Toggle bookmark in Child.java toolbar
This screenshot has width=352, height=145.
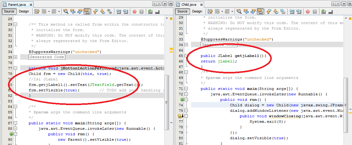[283, 12]
